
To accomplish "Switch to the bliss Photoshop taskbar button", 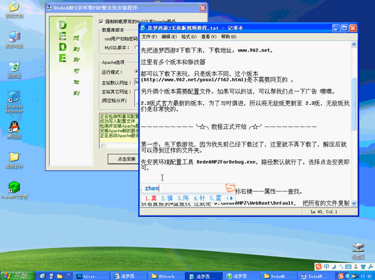I will click(x=91, y=276).
